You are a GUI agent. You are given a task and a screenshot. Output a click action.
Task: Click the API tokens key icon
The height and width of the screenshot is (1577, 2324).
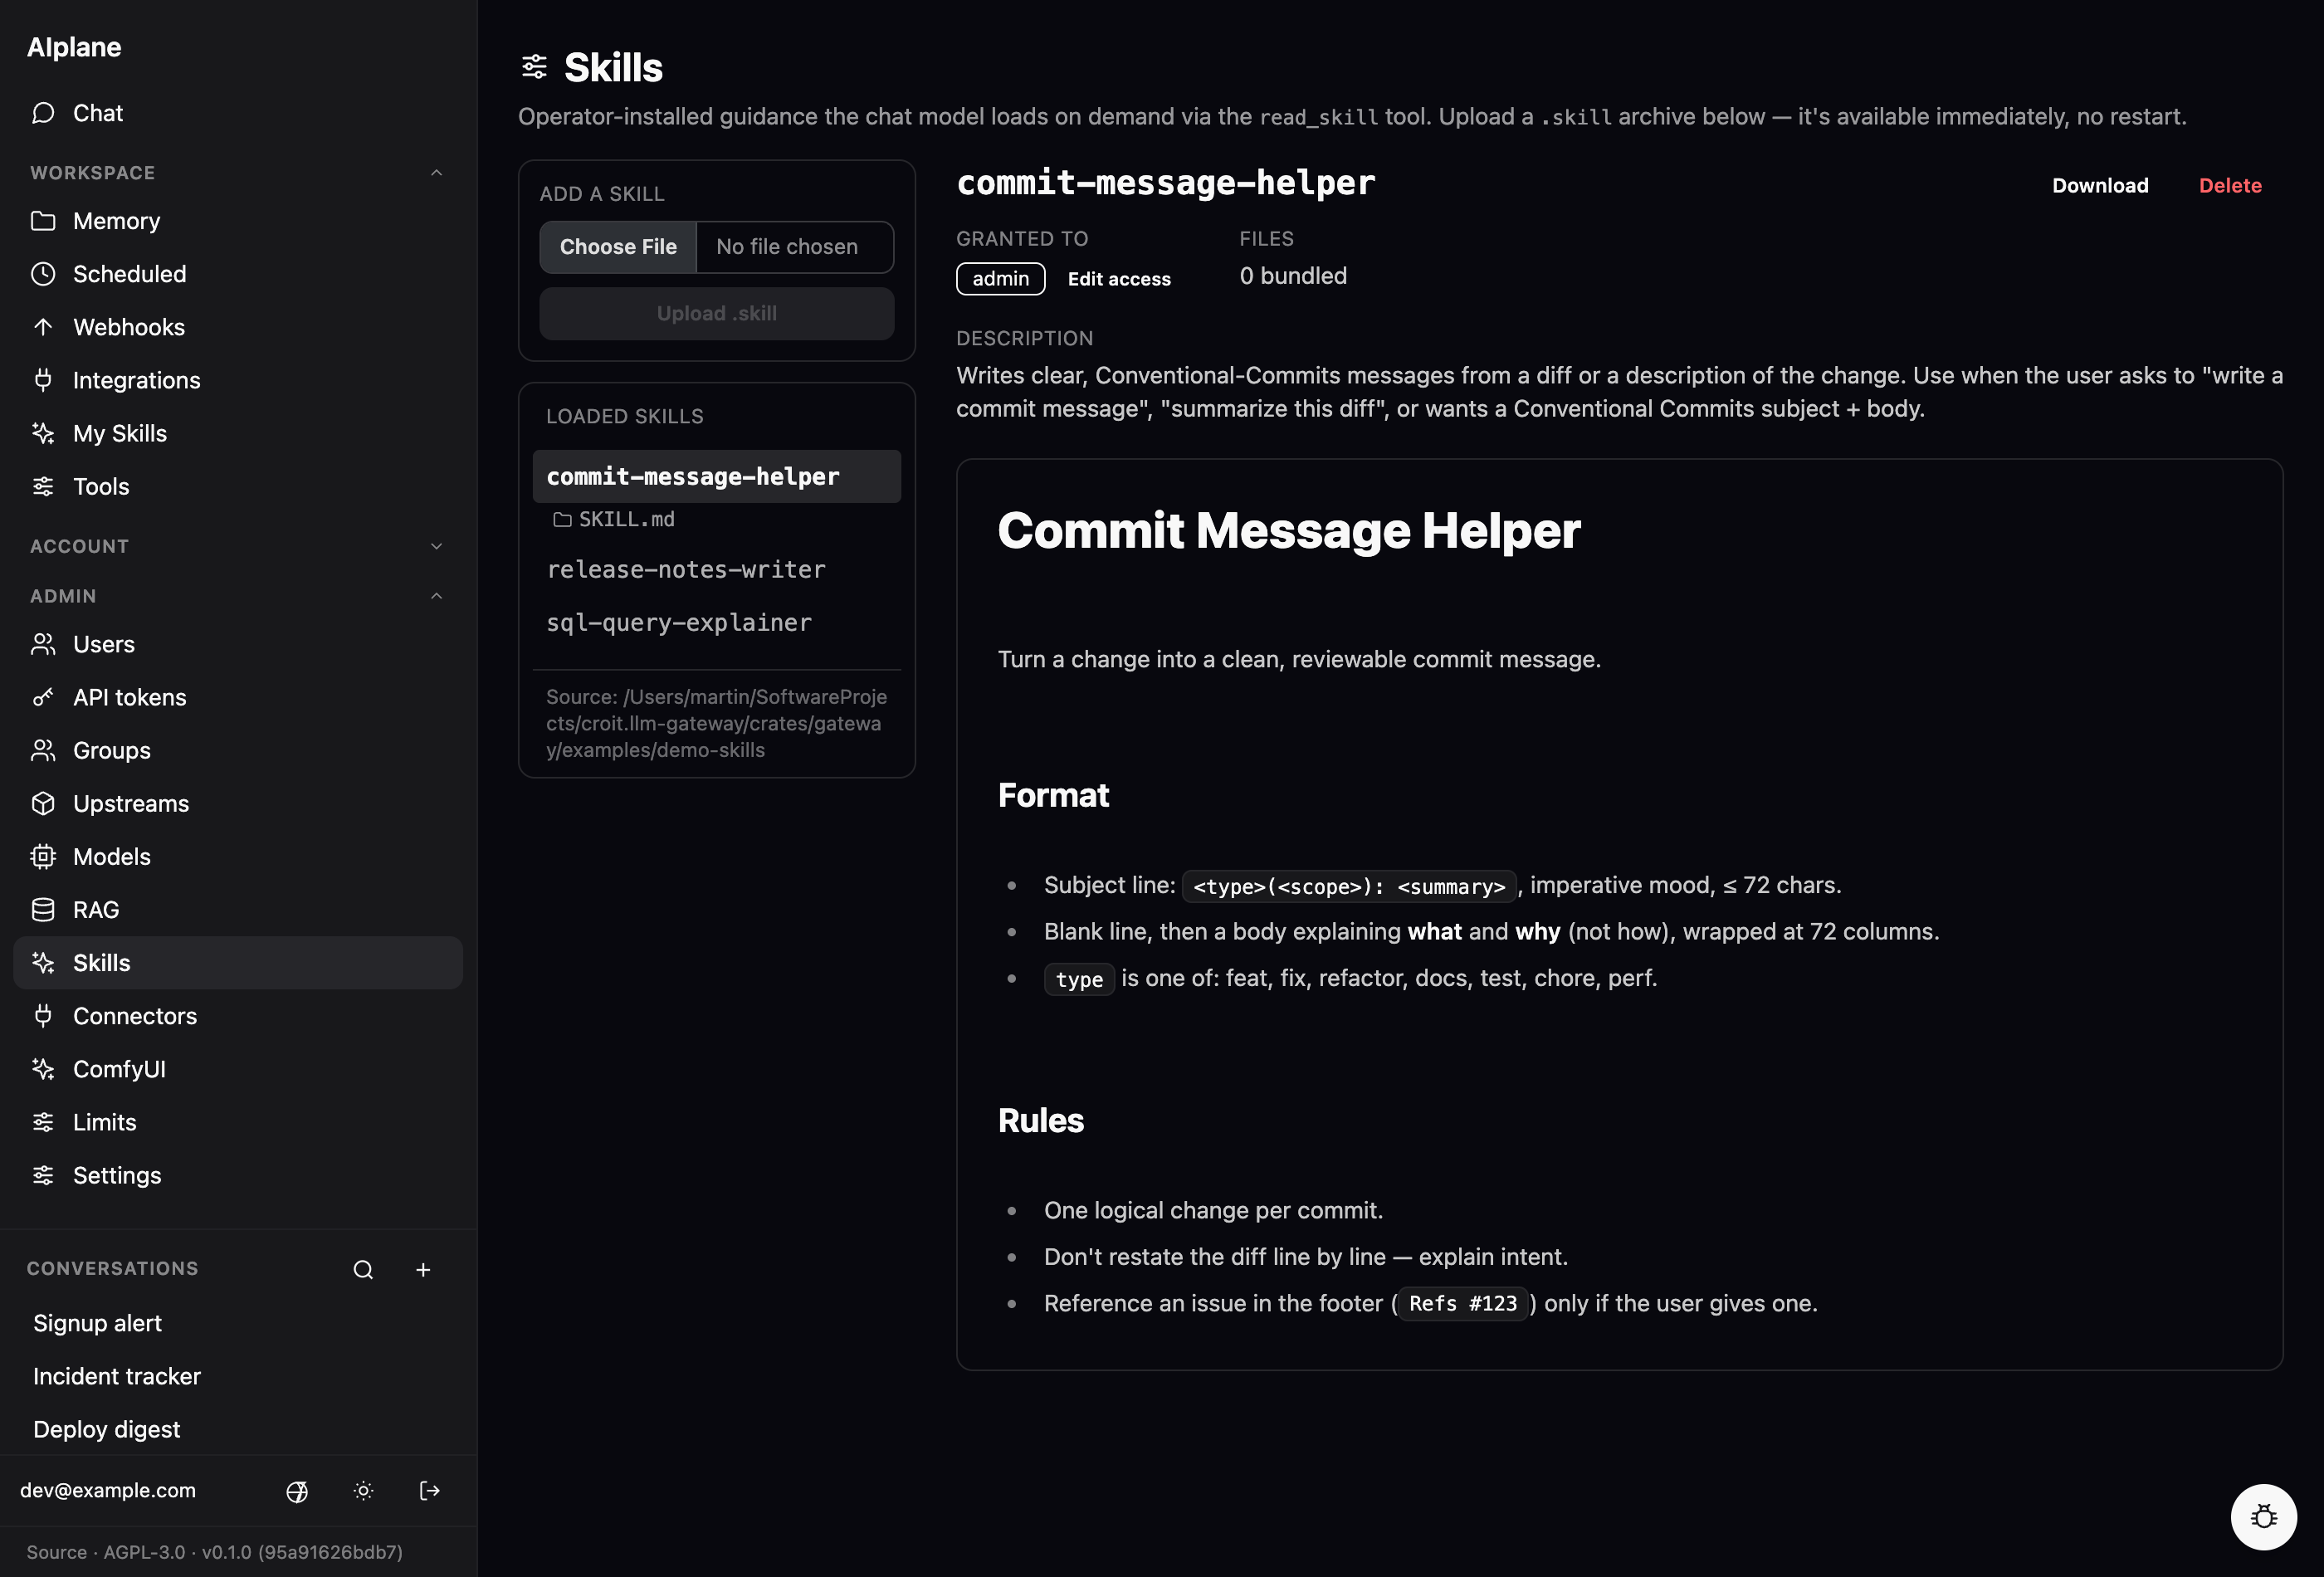coord(43,697)
